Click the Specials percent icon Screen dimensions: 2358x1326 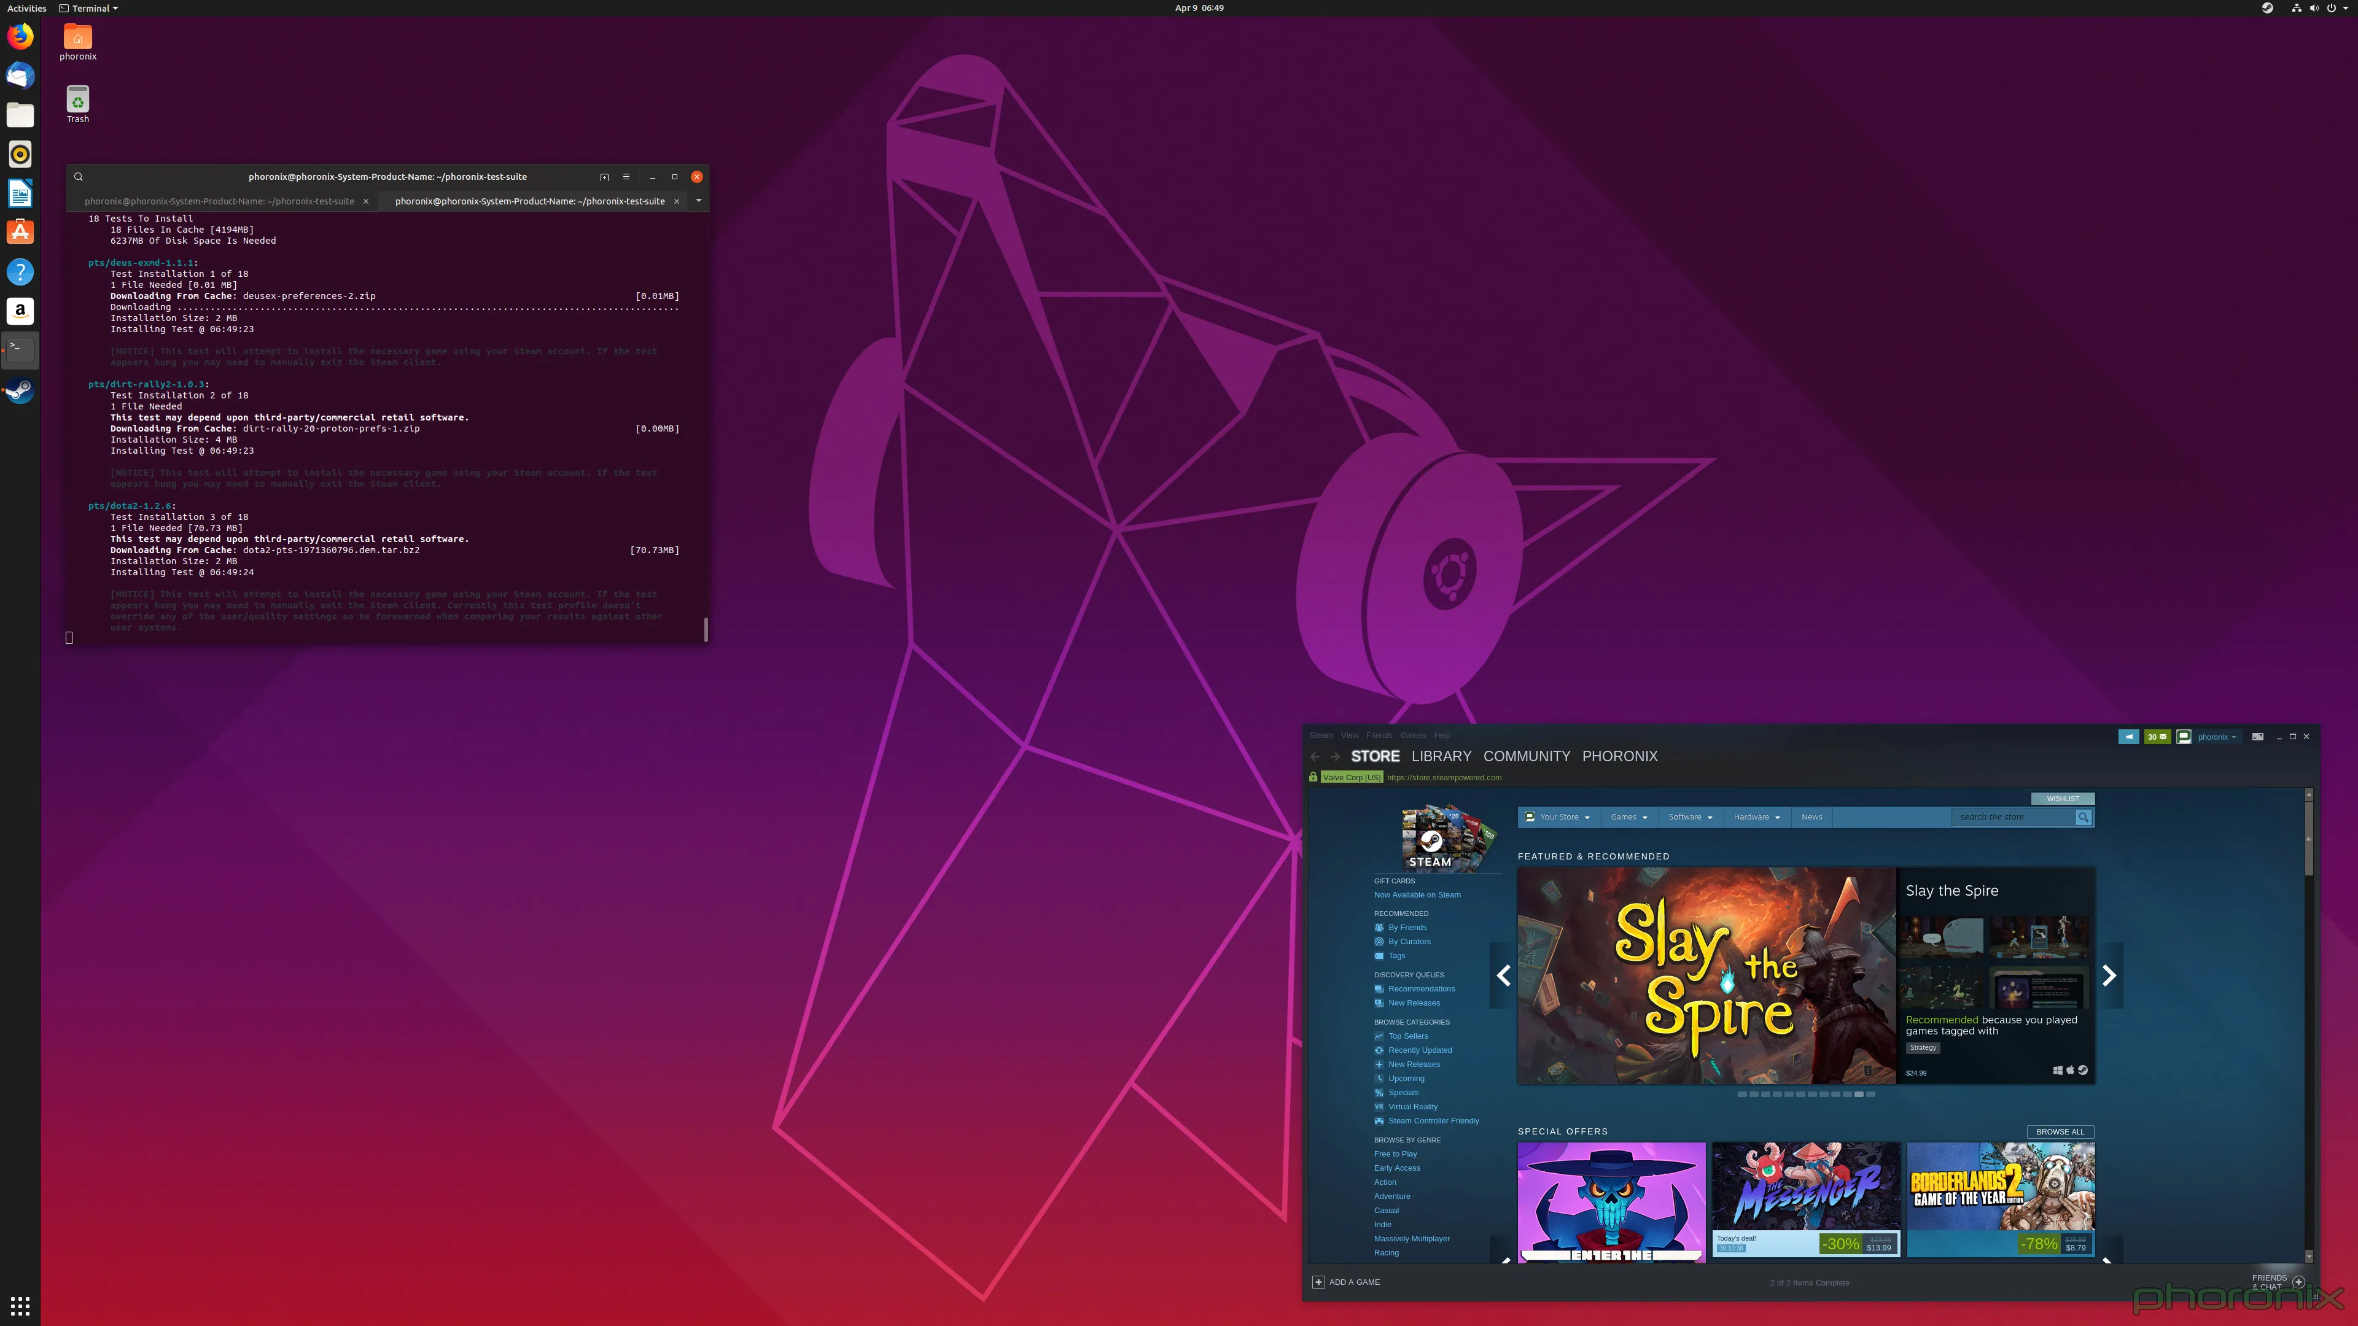(x=1379, y=1093)
